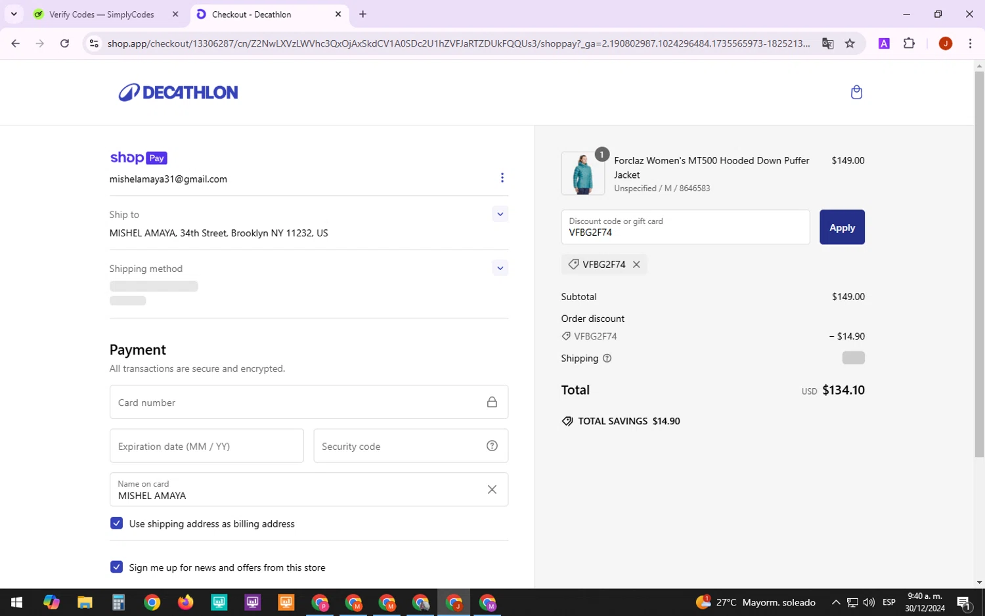This screenshot has height=616, width=985.
Task: Switch to Verify Codes — SimplyCodes tab
Action: coord(101,14)
